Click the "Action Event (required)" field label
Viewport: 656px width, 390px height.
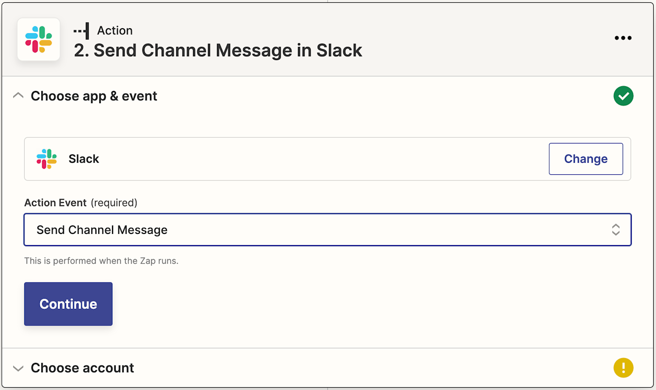(x=81, y=203)
